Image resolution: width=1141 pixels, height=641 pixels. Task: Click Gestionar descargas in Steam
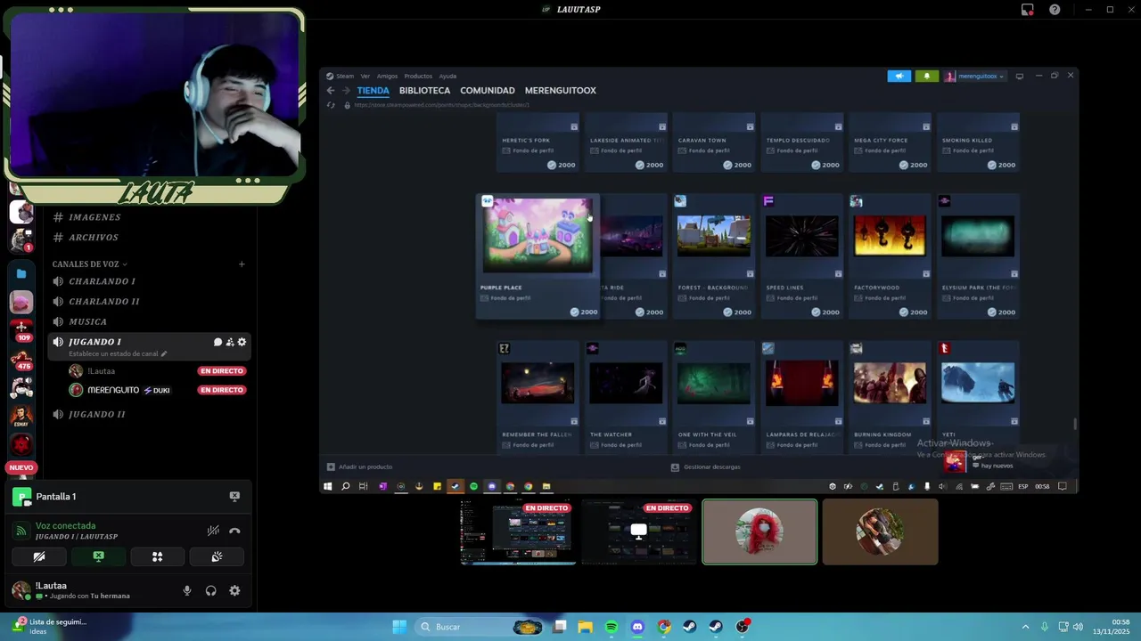pyautogui.click(x=706, y=467)
